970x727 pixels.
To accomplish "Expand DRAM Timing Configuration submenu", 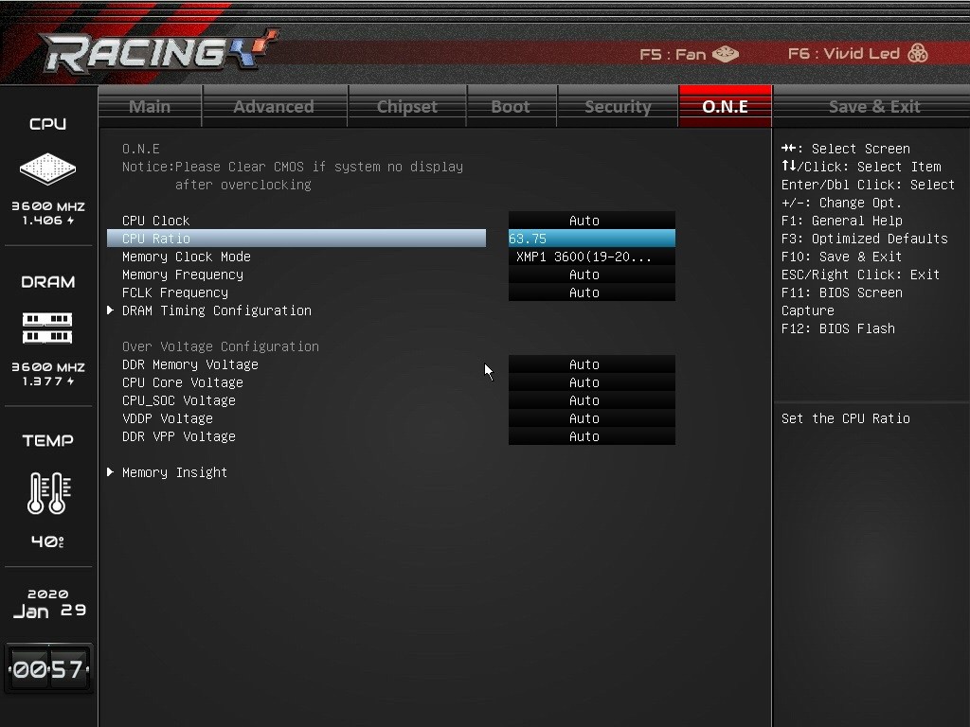I will coord(216,310).
